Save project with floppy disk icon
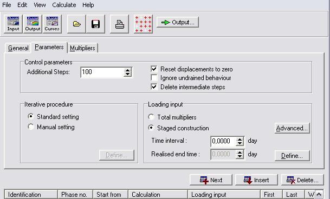330x199 pixels. coord(95,24)
